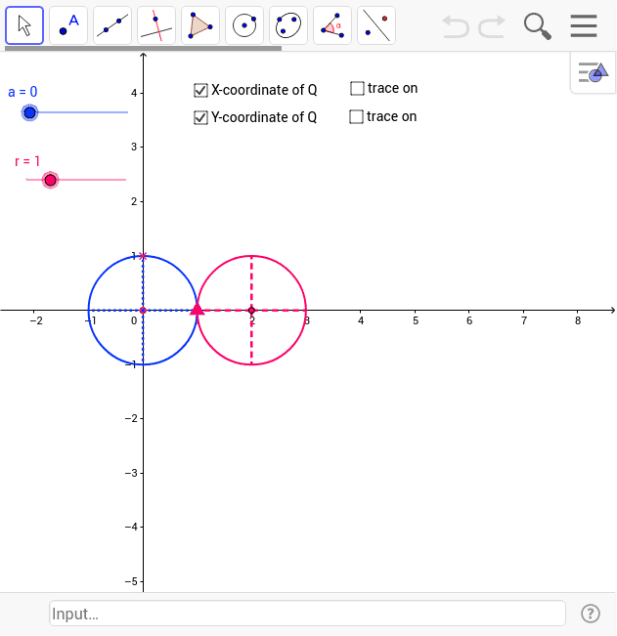Select the Polygon tool
The width and height of the screenshot is (617, 636).
click(200, 25)
